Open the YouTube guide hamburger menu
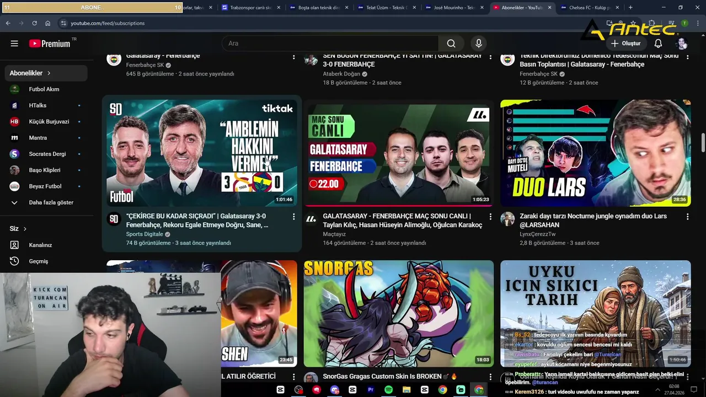The image size is (706, 397). [14, 44]
